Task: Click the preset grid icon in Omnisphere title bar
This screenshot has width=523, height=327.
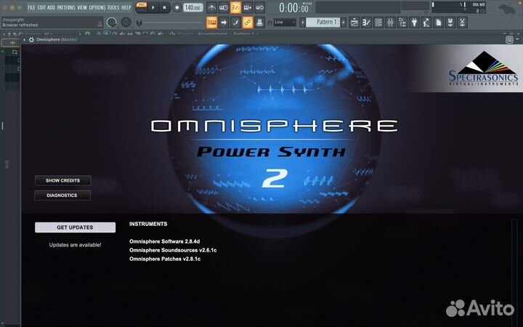Action: point(509,40)
